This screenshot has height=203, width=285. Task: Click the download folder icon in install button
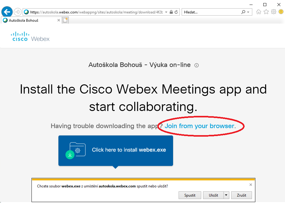click(x=76, y=151)
